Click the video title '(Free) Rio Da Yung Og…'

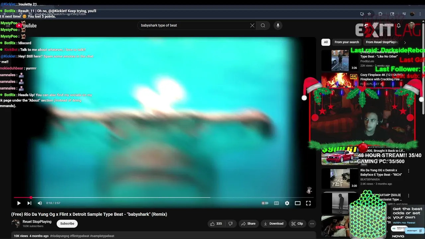89,214
